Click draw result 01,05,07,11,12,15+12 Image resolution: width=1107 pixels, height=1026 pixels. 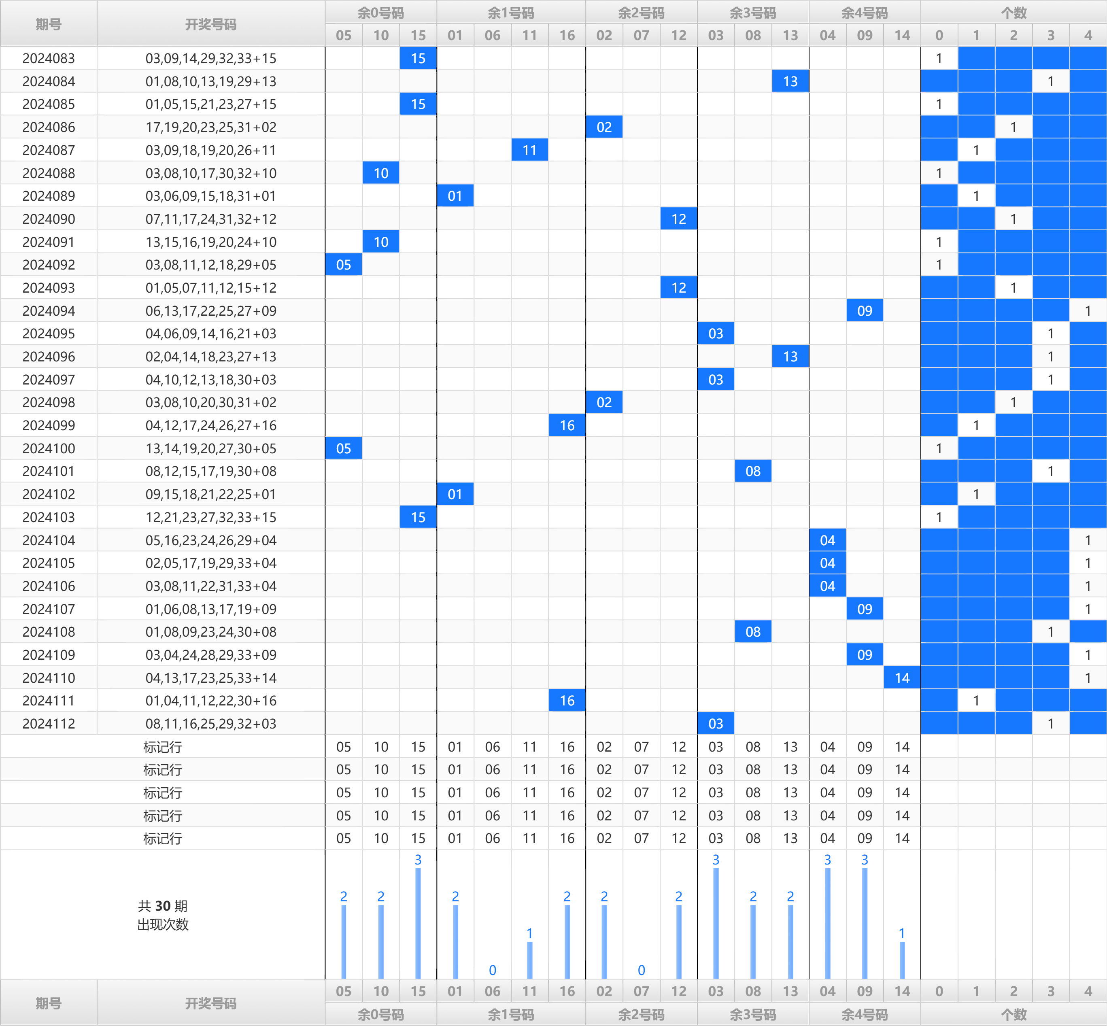click(211, 288)
